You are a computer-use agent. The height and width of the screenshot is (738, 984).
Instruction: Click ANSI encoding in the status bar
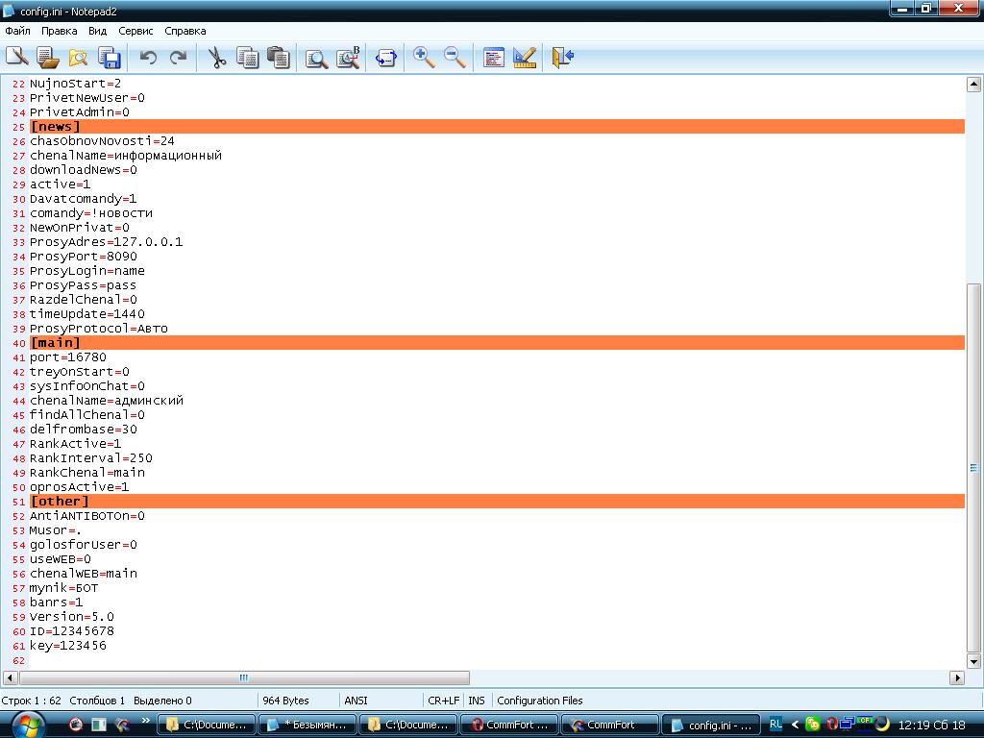click(x=356, y=701)
